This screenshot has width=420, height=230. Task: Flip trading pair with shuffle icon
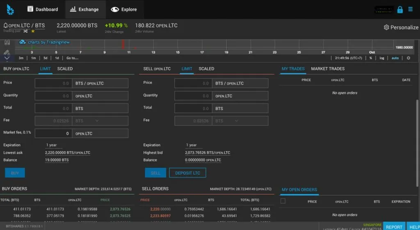(x=25, y=31)
